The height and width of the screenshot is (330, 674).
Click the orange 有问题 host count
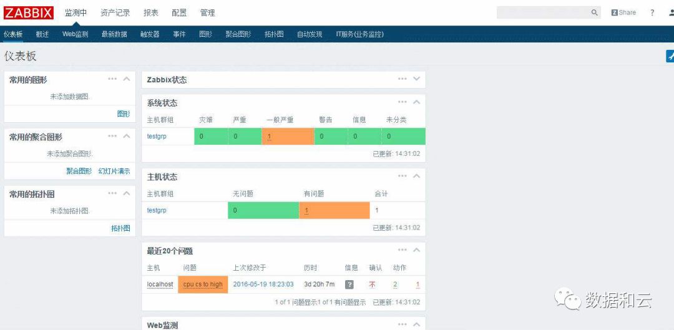[335, 211]
